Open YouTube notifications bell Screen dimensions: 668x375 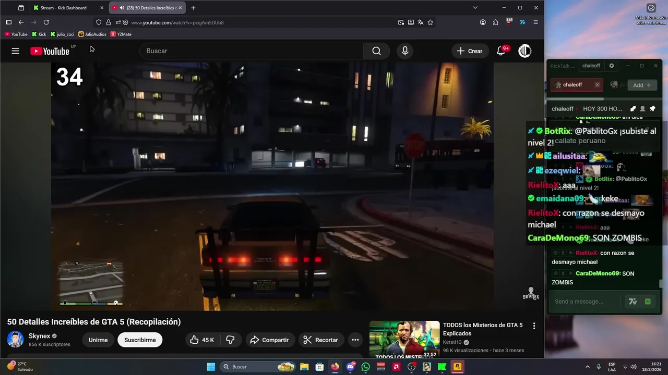(x=501, y=51)
